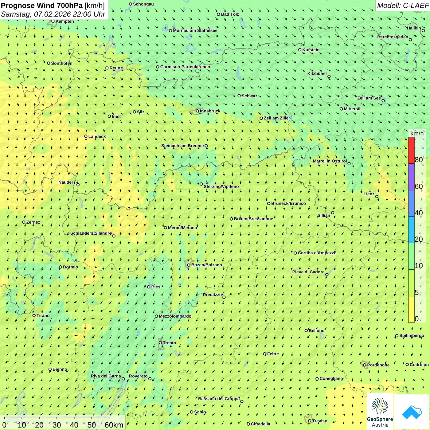Click the Nauders town label
The image size is (430, 430).
pos(67,182)
